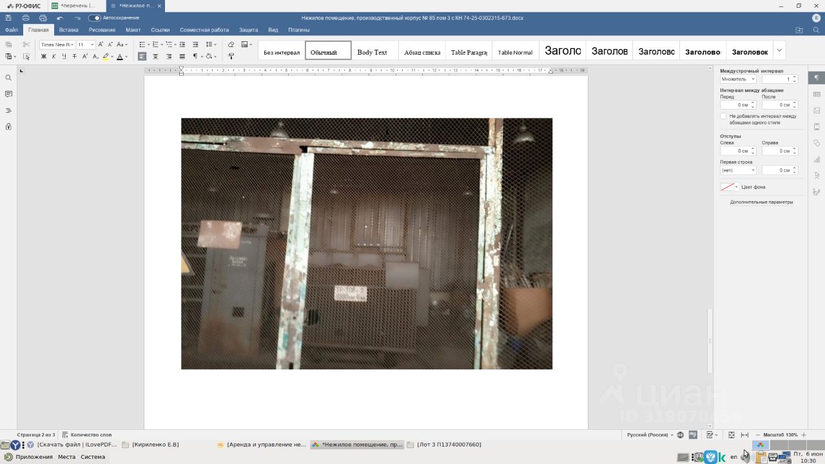Open the Файл menu
Screen dimensions: 825x464
(x=12, y=30)
